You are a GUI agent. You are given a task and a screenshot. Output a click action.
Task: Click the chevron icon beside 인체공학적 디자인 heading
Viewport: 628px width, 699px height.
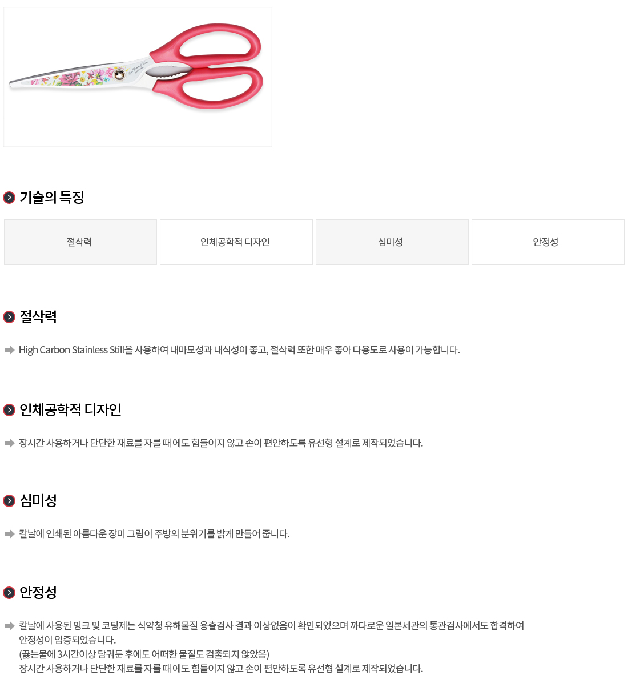9,410
